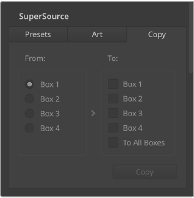Select Box 3 as copy source

(30, 114)
